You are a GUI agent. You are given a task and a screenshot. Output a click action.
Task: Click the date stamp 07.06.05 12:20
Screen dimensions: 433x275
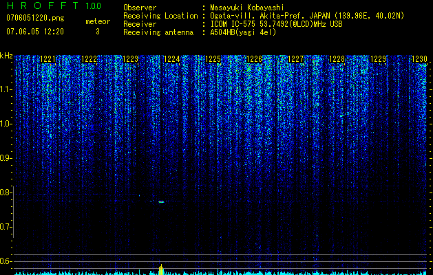point(35,32)
